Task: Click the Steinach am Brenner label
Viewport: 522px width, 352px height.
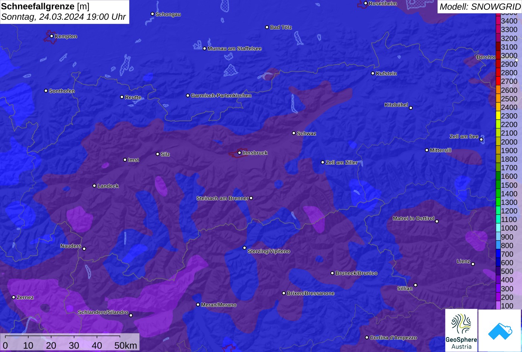Action: coord(222,198)
